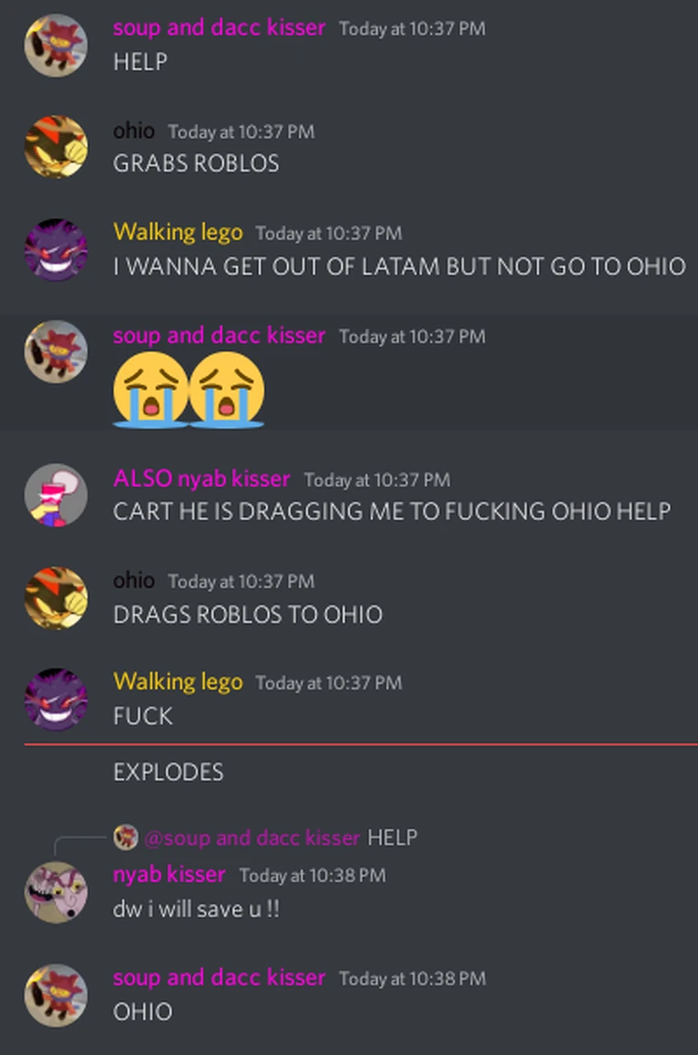Image resolution: width=698 pixels, height=1055 pixels.
Task: Click the second crying emoji
Action: click(227, 389)
